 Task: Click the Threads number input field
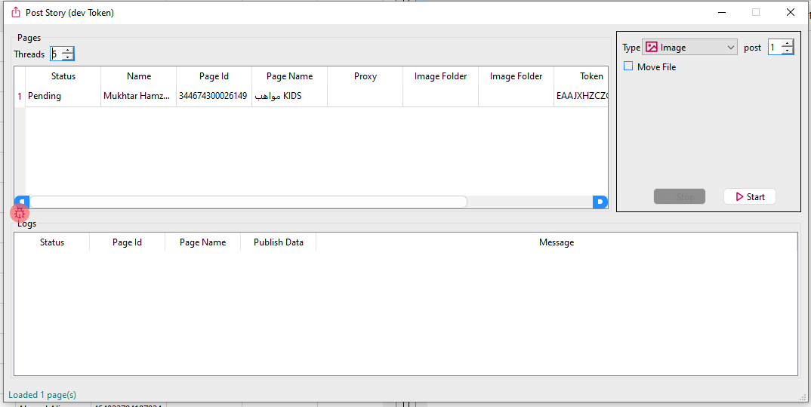(x=56, y=54)
